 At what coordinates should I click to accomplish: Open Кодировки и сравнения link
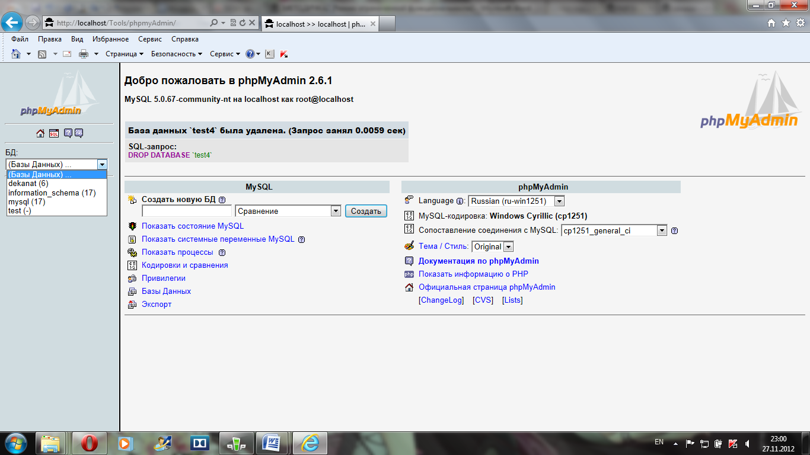[185, 265]
